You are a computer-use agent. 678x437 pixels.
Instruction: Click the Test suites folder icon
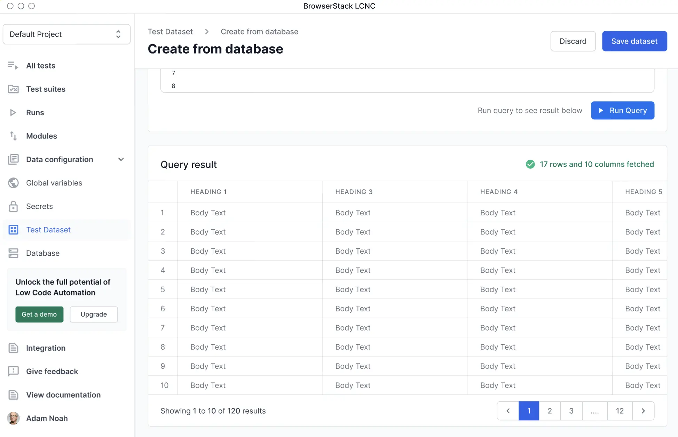click(13, 89)
